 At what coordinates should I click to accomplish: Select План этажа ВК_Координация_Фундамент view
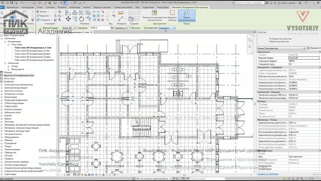pyautogui.click(x=34, y=60)
